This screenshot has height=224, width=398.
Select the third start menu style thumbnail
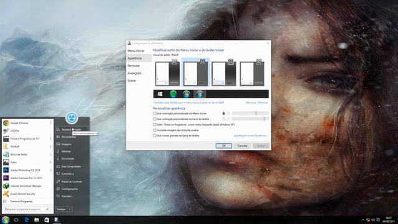pyautogui.click(x=224, y=73)
